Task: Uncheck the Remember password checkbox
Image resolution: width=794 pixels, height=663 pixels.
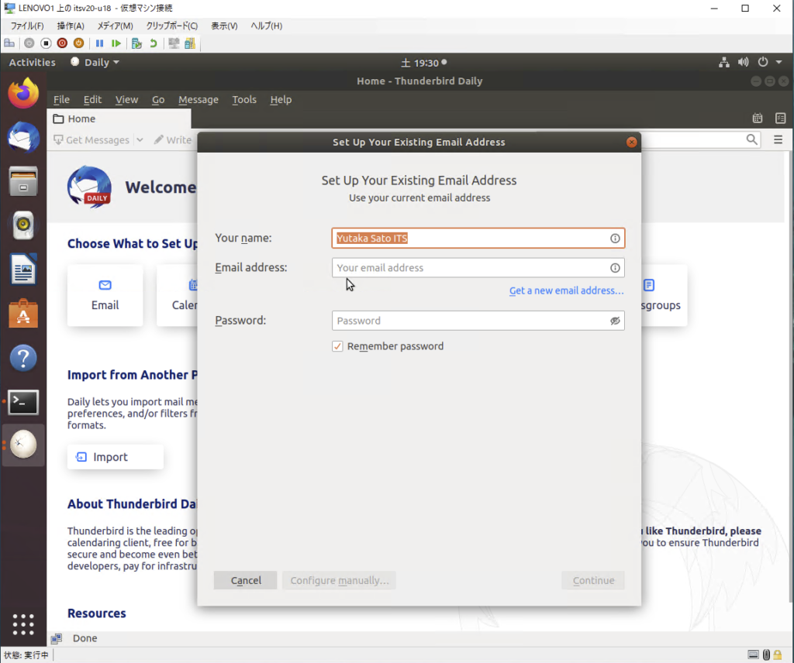Action: [x=337, y=346]
